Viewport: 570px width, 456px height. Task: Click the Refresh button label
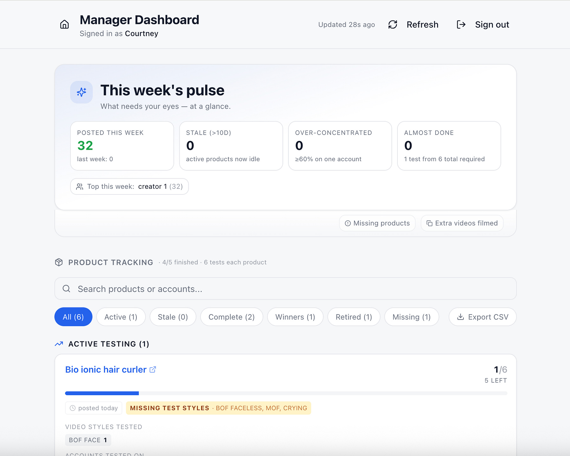pyautogui.click(x=423, y=24)
